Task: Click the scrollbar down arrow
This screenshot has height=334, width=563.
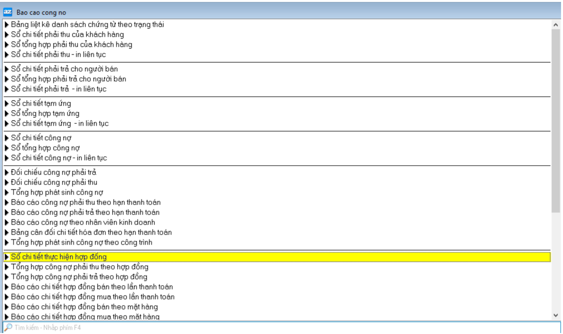Action: (x=556, y=315)
